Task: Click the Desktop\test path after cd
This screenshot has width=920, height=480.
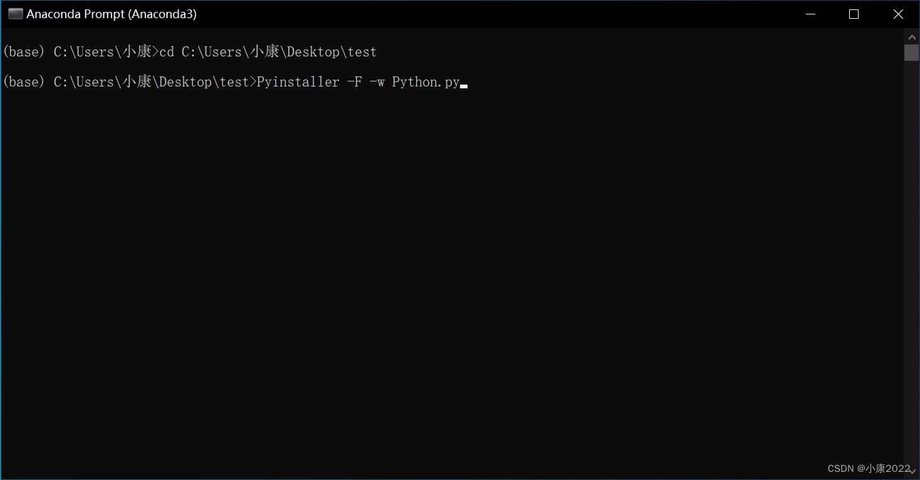Action: pos(332,52)
